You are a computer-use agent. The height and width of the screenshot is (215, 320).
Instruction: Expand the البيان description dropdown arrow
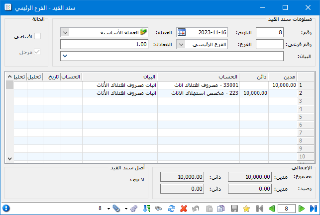pyautogui.click(x=65, y=56)
